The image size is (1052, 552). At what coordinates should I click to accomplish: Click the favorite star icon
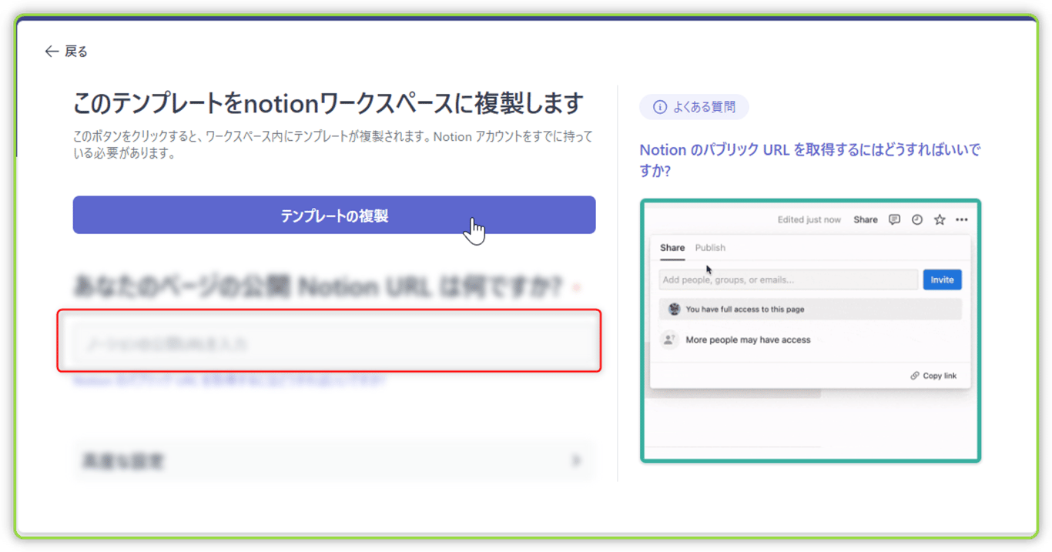[x=940, y=219]
